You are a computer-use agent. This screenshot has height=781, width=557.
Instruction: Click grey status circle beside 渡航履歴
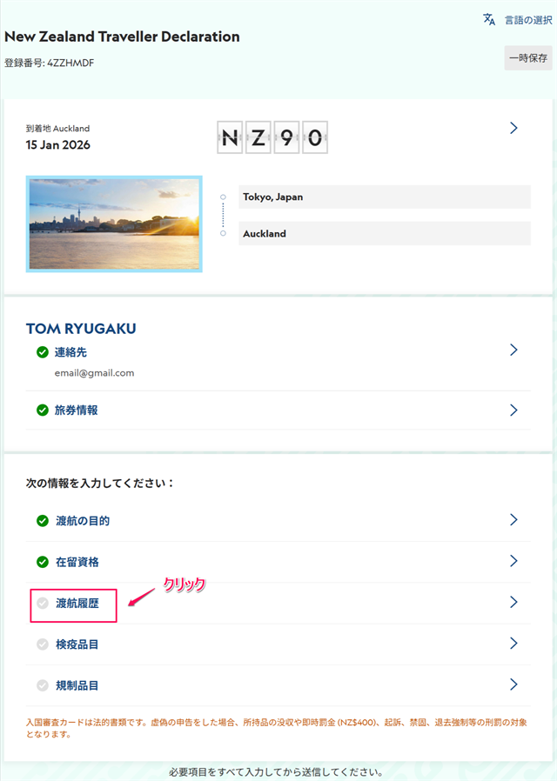pyautogui.click(x=43, y=603)
